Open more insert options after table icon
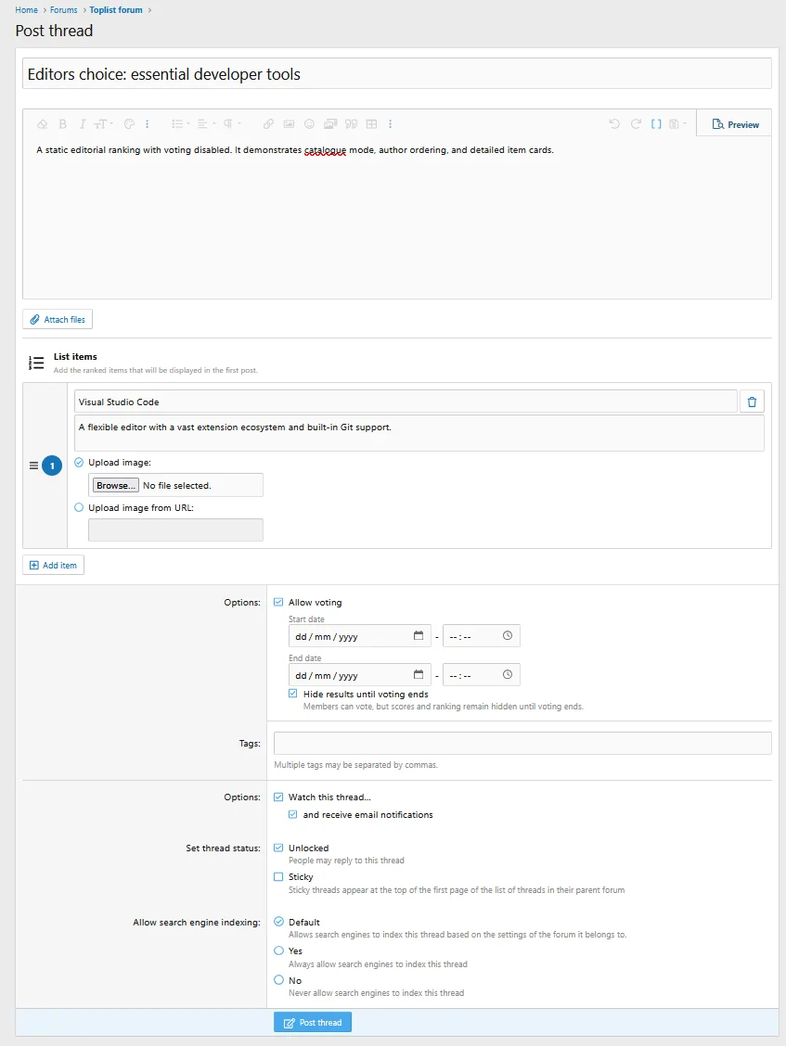 [x=390, y=124]
